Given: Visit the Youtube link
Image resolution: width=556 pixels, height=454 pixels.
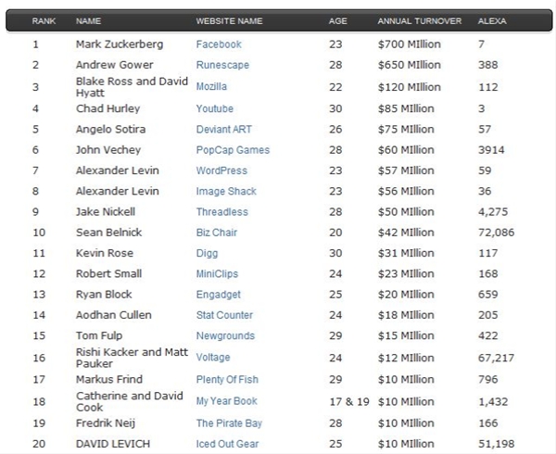Looking at the screenshot, I should click(x=215, y=108).
